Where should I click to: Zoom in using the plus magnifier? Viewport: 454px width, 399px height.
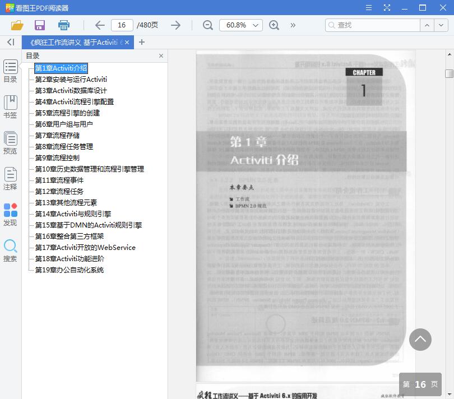(274, 25)
